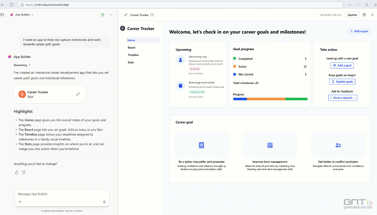Click the Update goals button

point(342,81)
